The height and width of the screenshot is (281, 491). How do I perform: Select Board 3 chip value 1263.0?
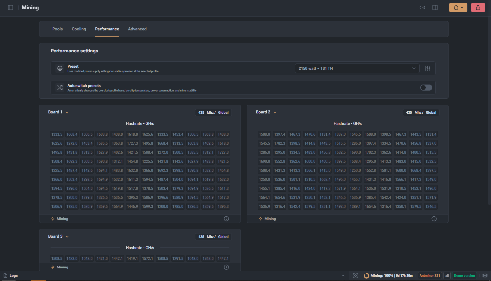point(208,258)
